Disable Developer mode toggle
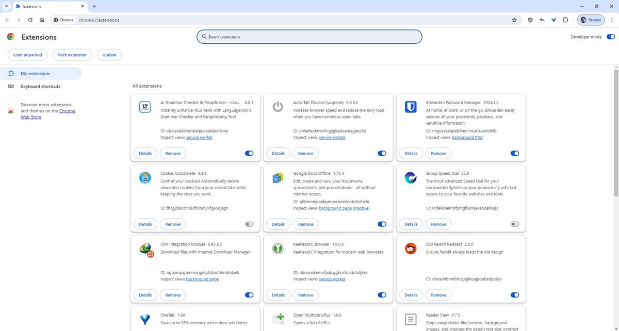This screenshot has height=331, width=619. pyautogui.click(x=611, y=37)
